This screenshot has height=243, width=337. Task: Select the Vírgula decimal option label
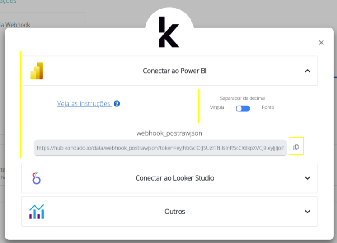217,107
